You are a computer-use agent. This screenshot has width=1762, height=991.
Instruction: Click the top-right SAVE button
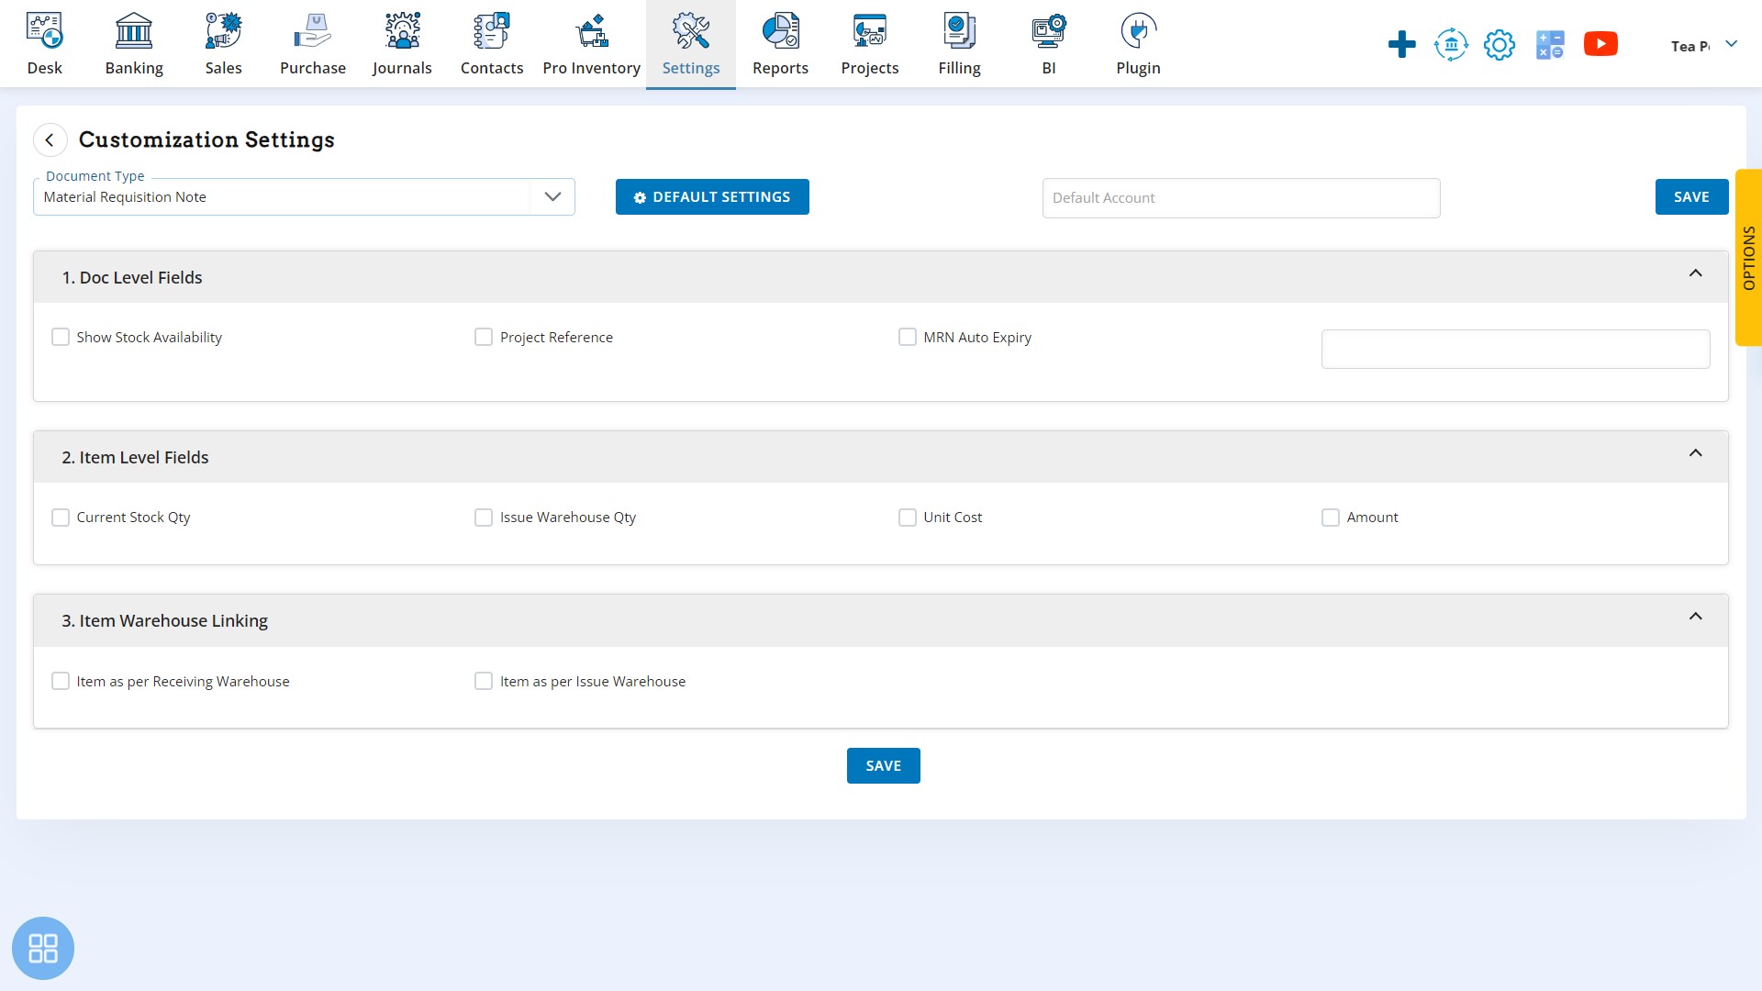pyautogui.click(x=1692, y=196)
